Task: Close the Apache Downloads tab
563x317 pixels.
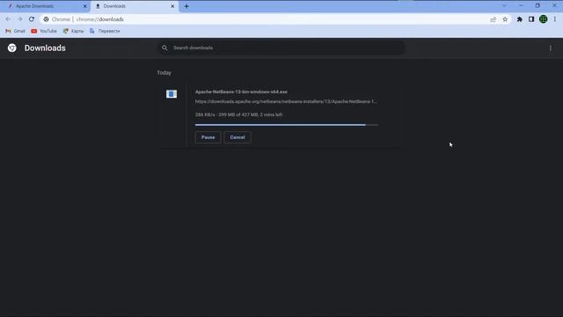Action: click(x=85, y=6)
